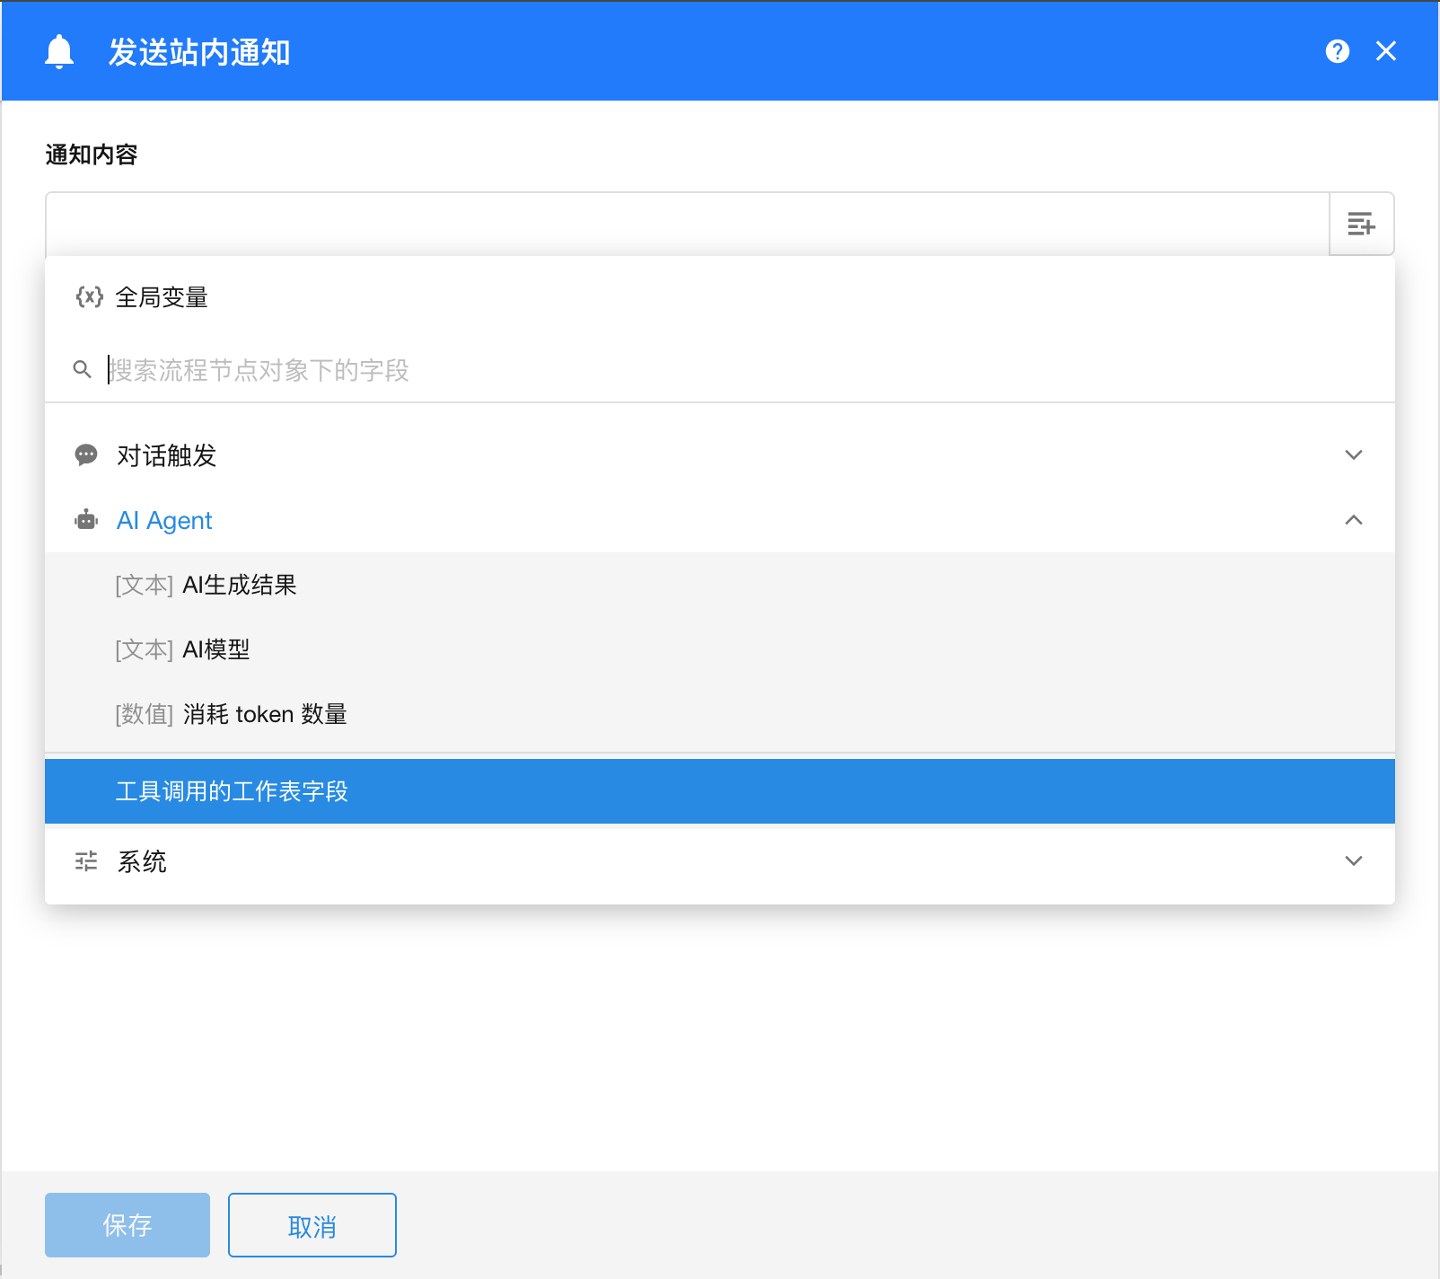Click the chat bubble trigger icon
This screenshot has height=1279, width=1440.
(x=86, y=455)
